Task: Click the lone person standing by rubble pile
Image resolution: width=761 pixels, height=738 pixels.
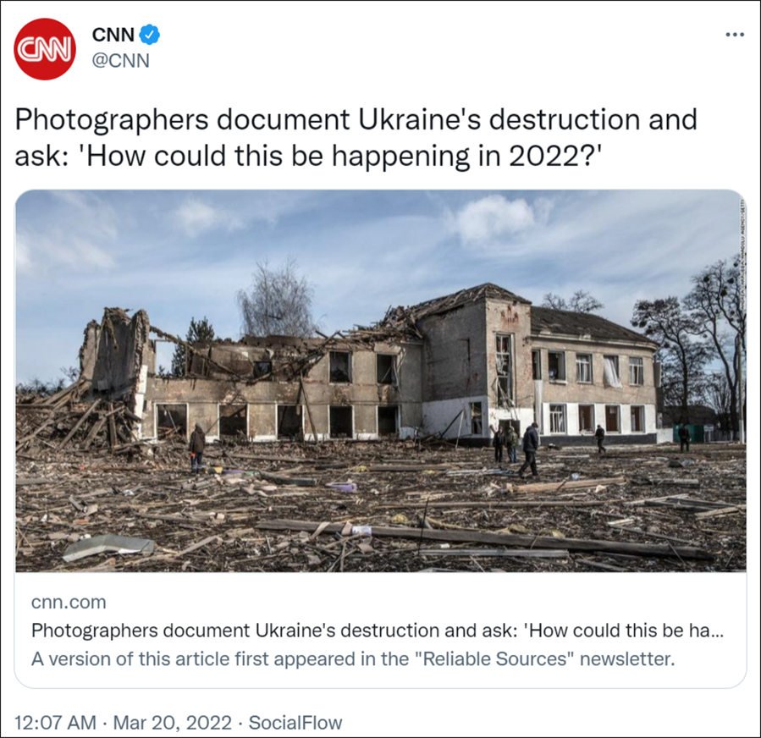Action: click(196, 448)
